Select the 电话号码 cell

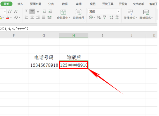(44, 57)
